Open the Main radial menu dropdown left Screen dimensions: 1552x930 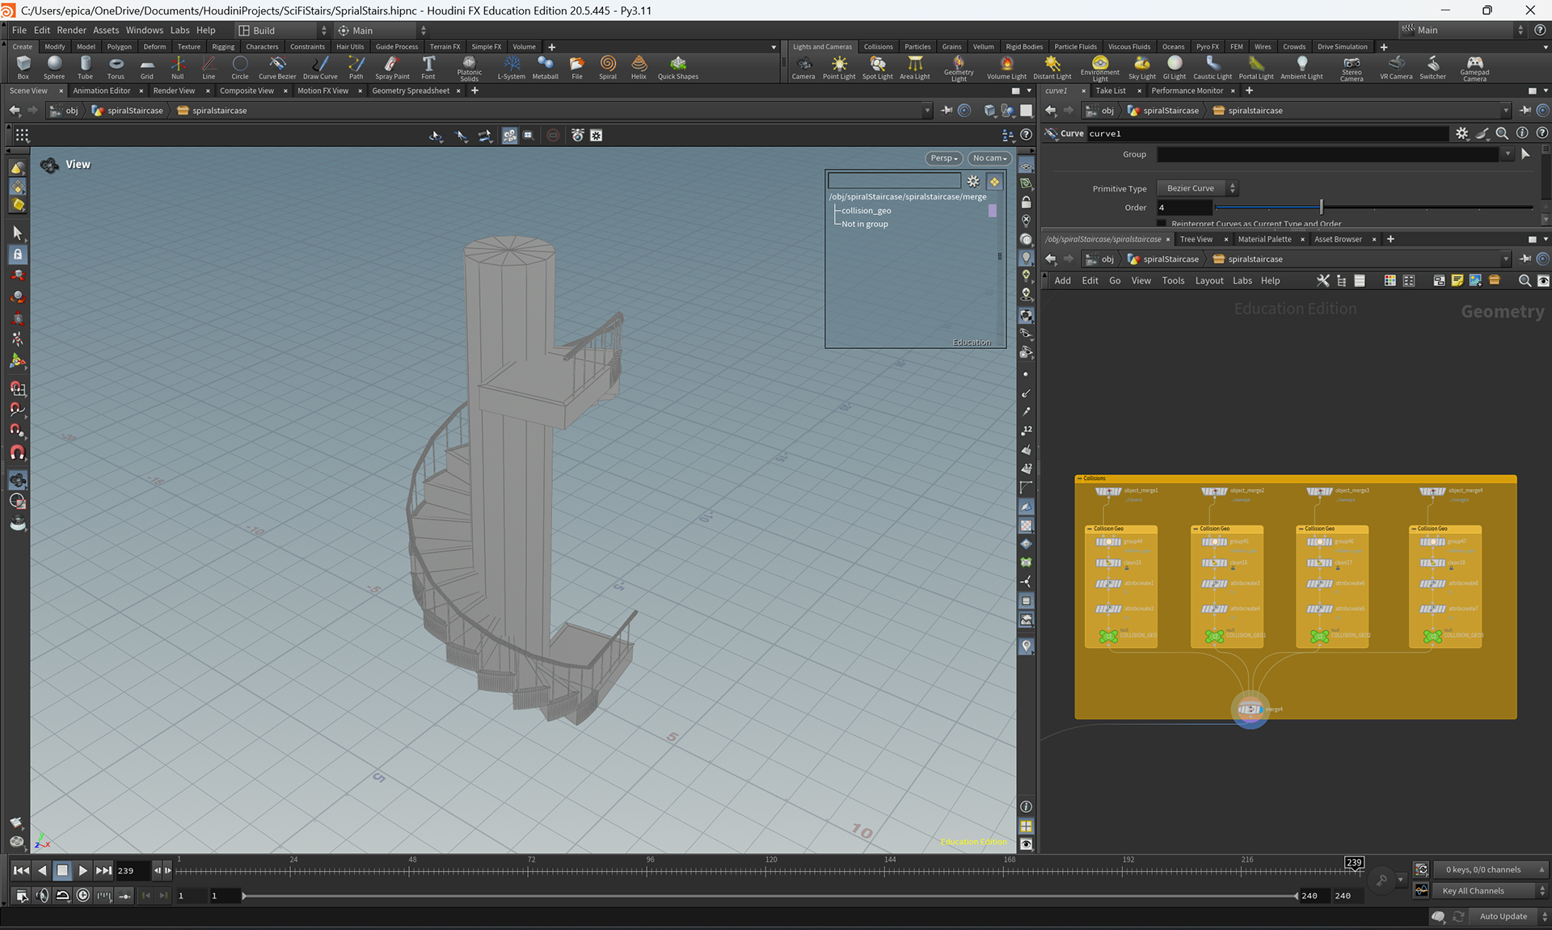coord(382,30)
